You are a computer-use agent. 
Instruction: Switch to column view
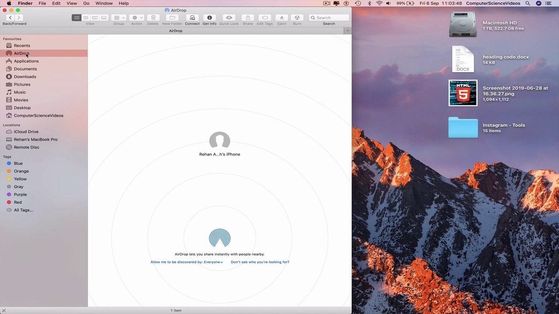[x=95, y=17]
